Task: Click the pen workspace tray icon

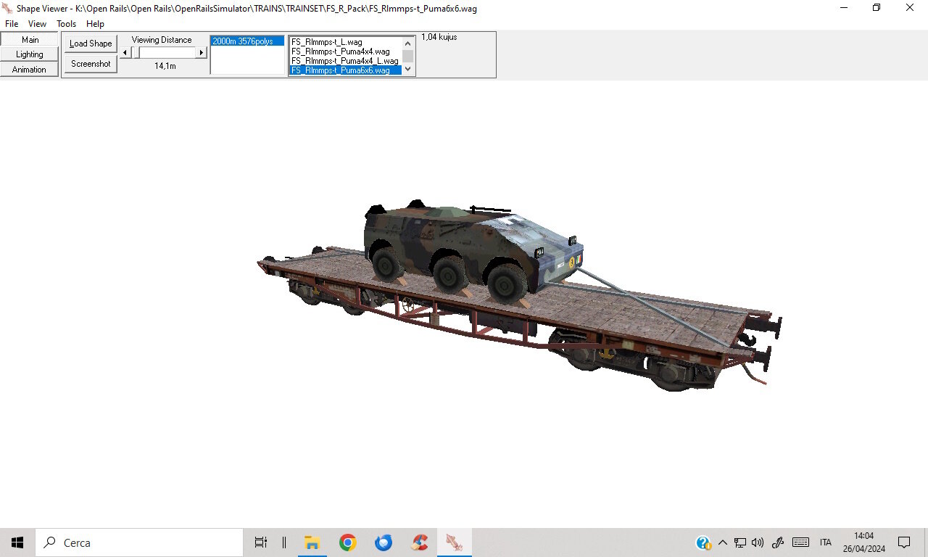Action: point(778,542)
